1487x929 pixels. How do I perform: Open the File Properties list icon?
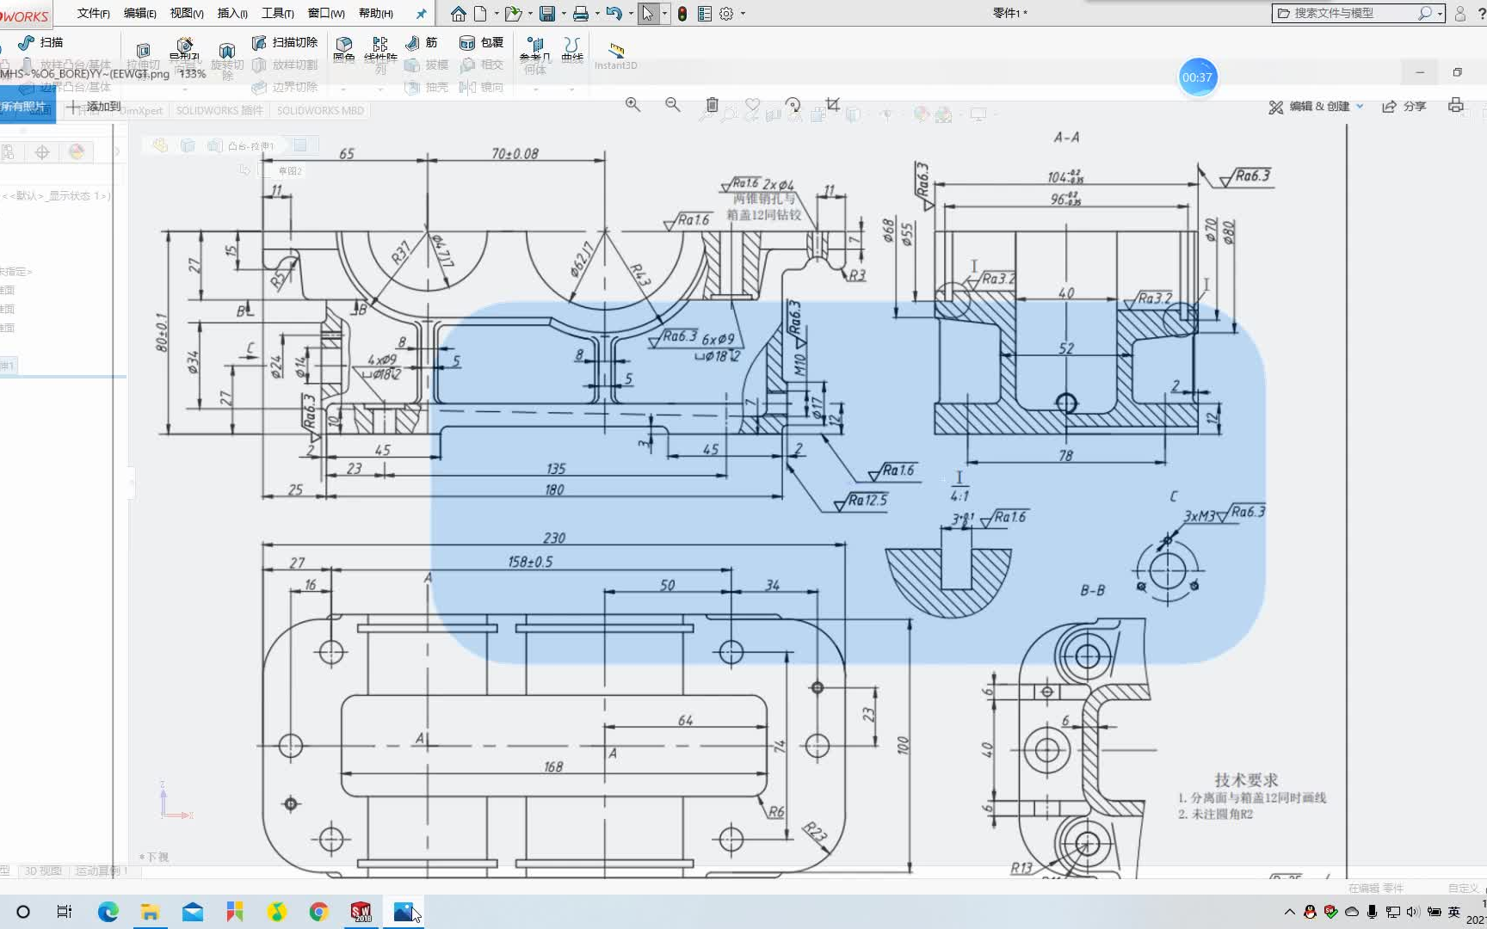pyautogui.click(x=705, y=14)
